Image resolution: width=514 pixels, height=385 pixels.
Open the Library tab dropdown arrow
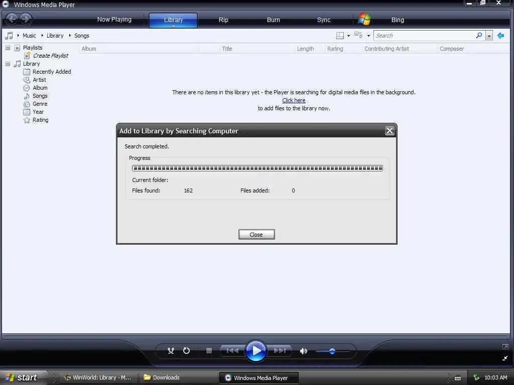click(x=173, y=26)
